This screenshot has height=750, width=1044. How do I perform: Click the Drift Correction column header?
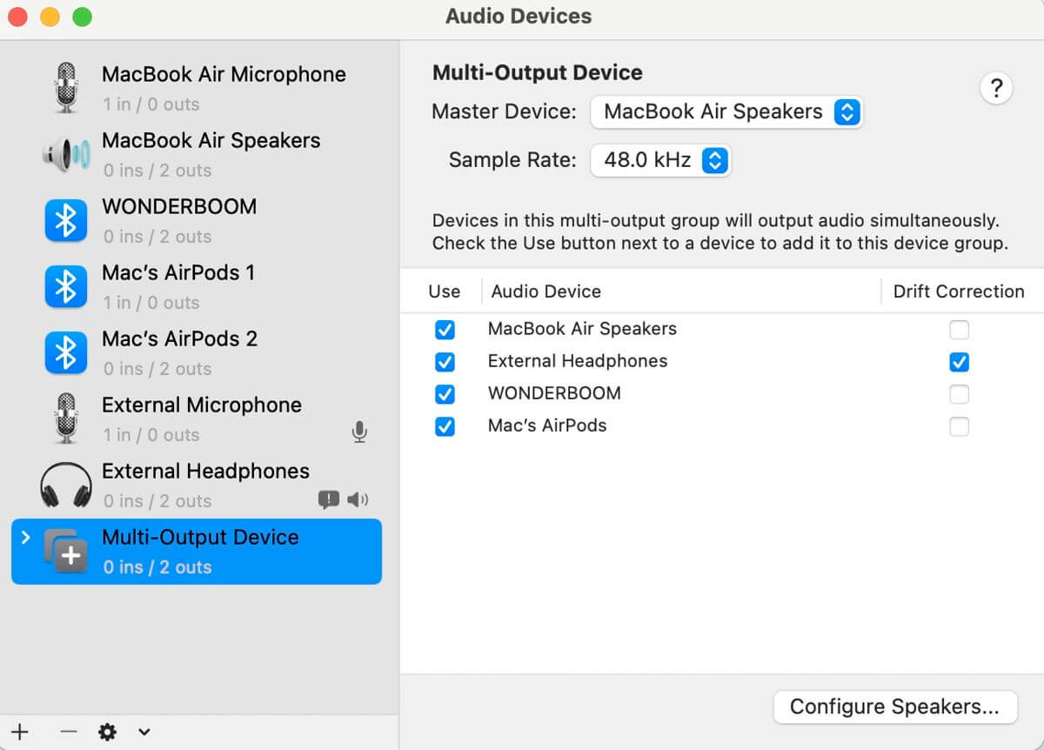pos(958,291)
